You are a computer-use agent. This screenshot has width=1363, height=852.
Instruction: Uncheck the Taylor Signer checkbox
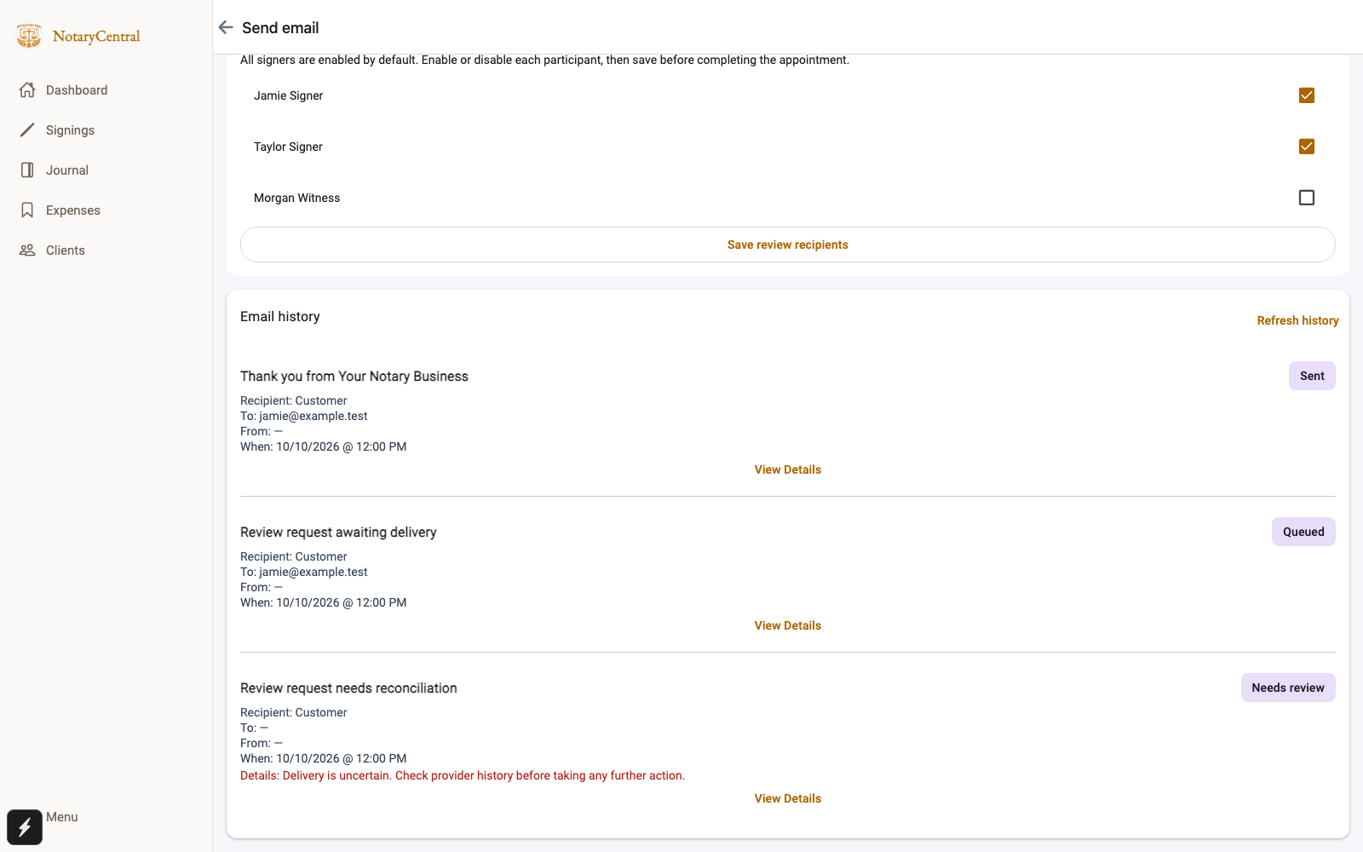pos(1307,147)
